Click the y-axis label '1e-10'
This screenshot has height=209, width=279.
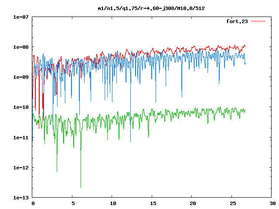[x=21, y=107]
